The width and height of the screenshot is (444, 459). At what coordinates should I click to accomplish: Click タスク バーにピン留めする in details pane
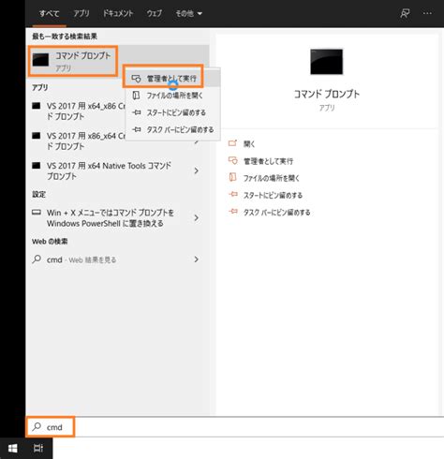pyautogui.click(x=277, y=213)
